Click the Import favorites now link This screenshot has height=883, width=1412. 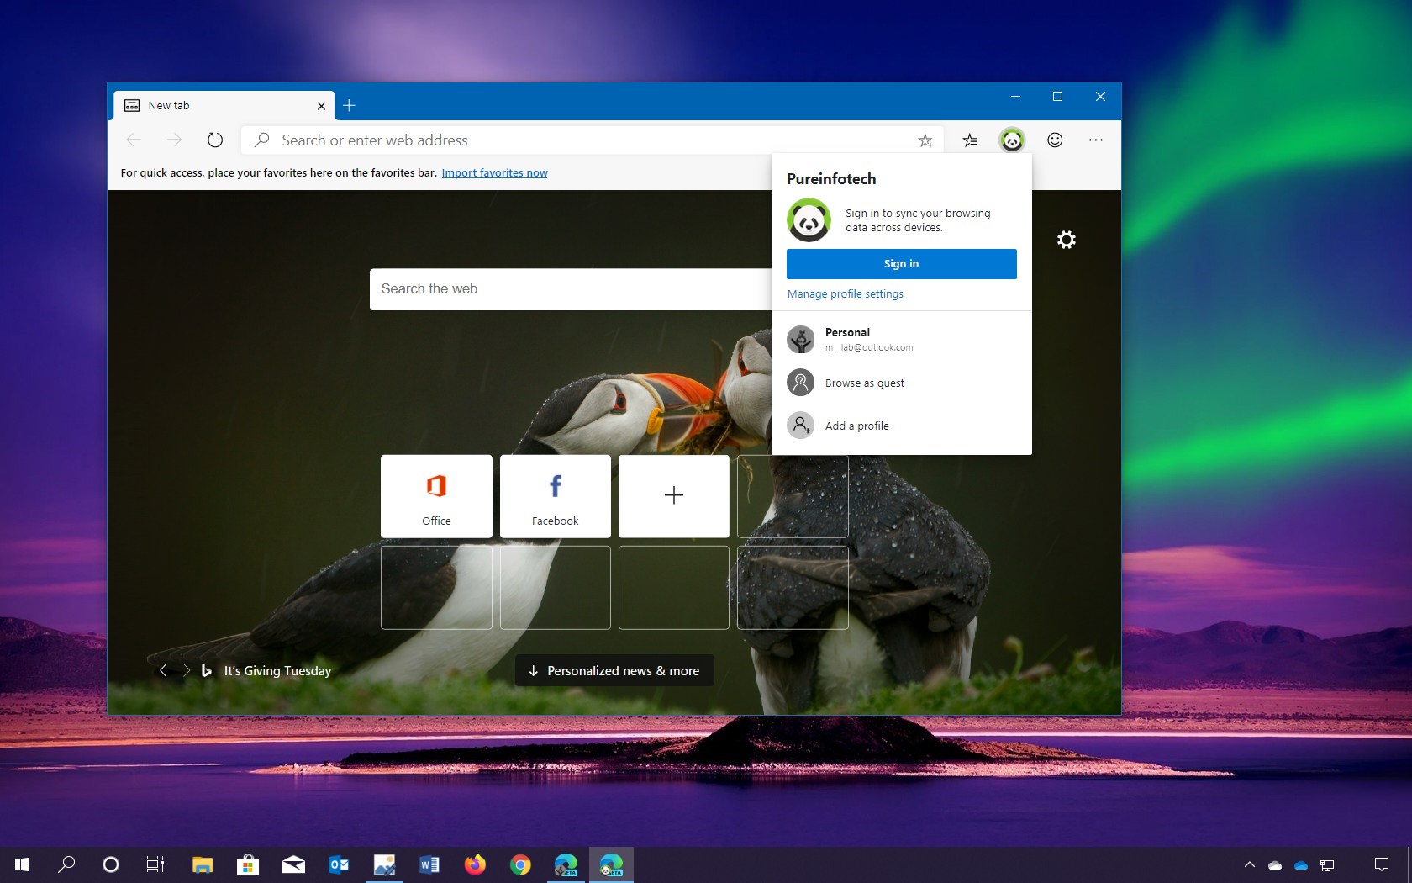click(494, 172)
